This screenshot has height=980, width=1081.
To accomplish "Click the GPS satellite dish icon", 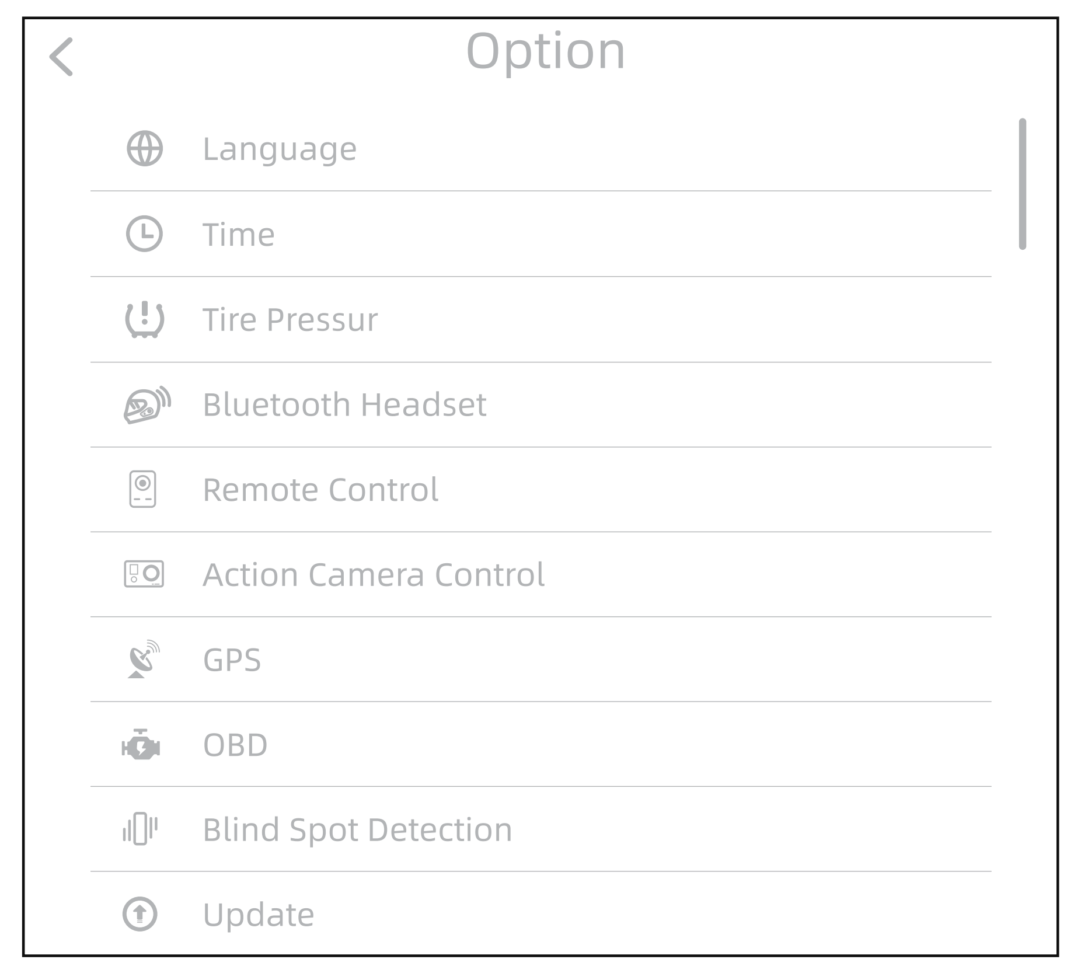I will pyautogui.click(x=143, y=660).
